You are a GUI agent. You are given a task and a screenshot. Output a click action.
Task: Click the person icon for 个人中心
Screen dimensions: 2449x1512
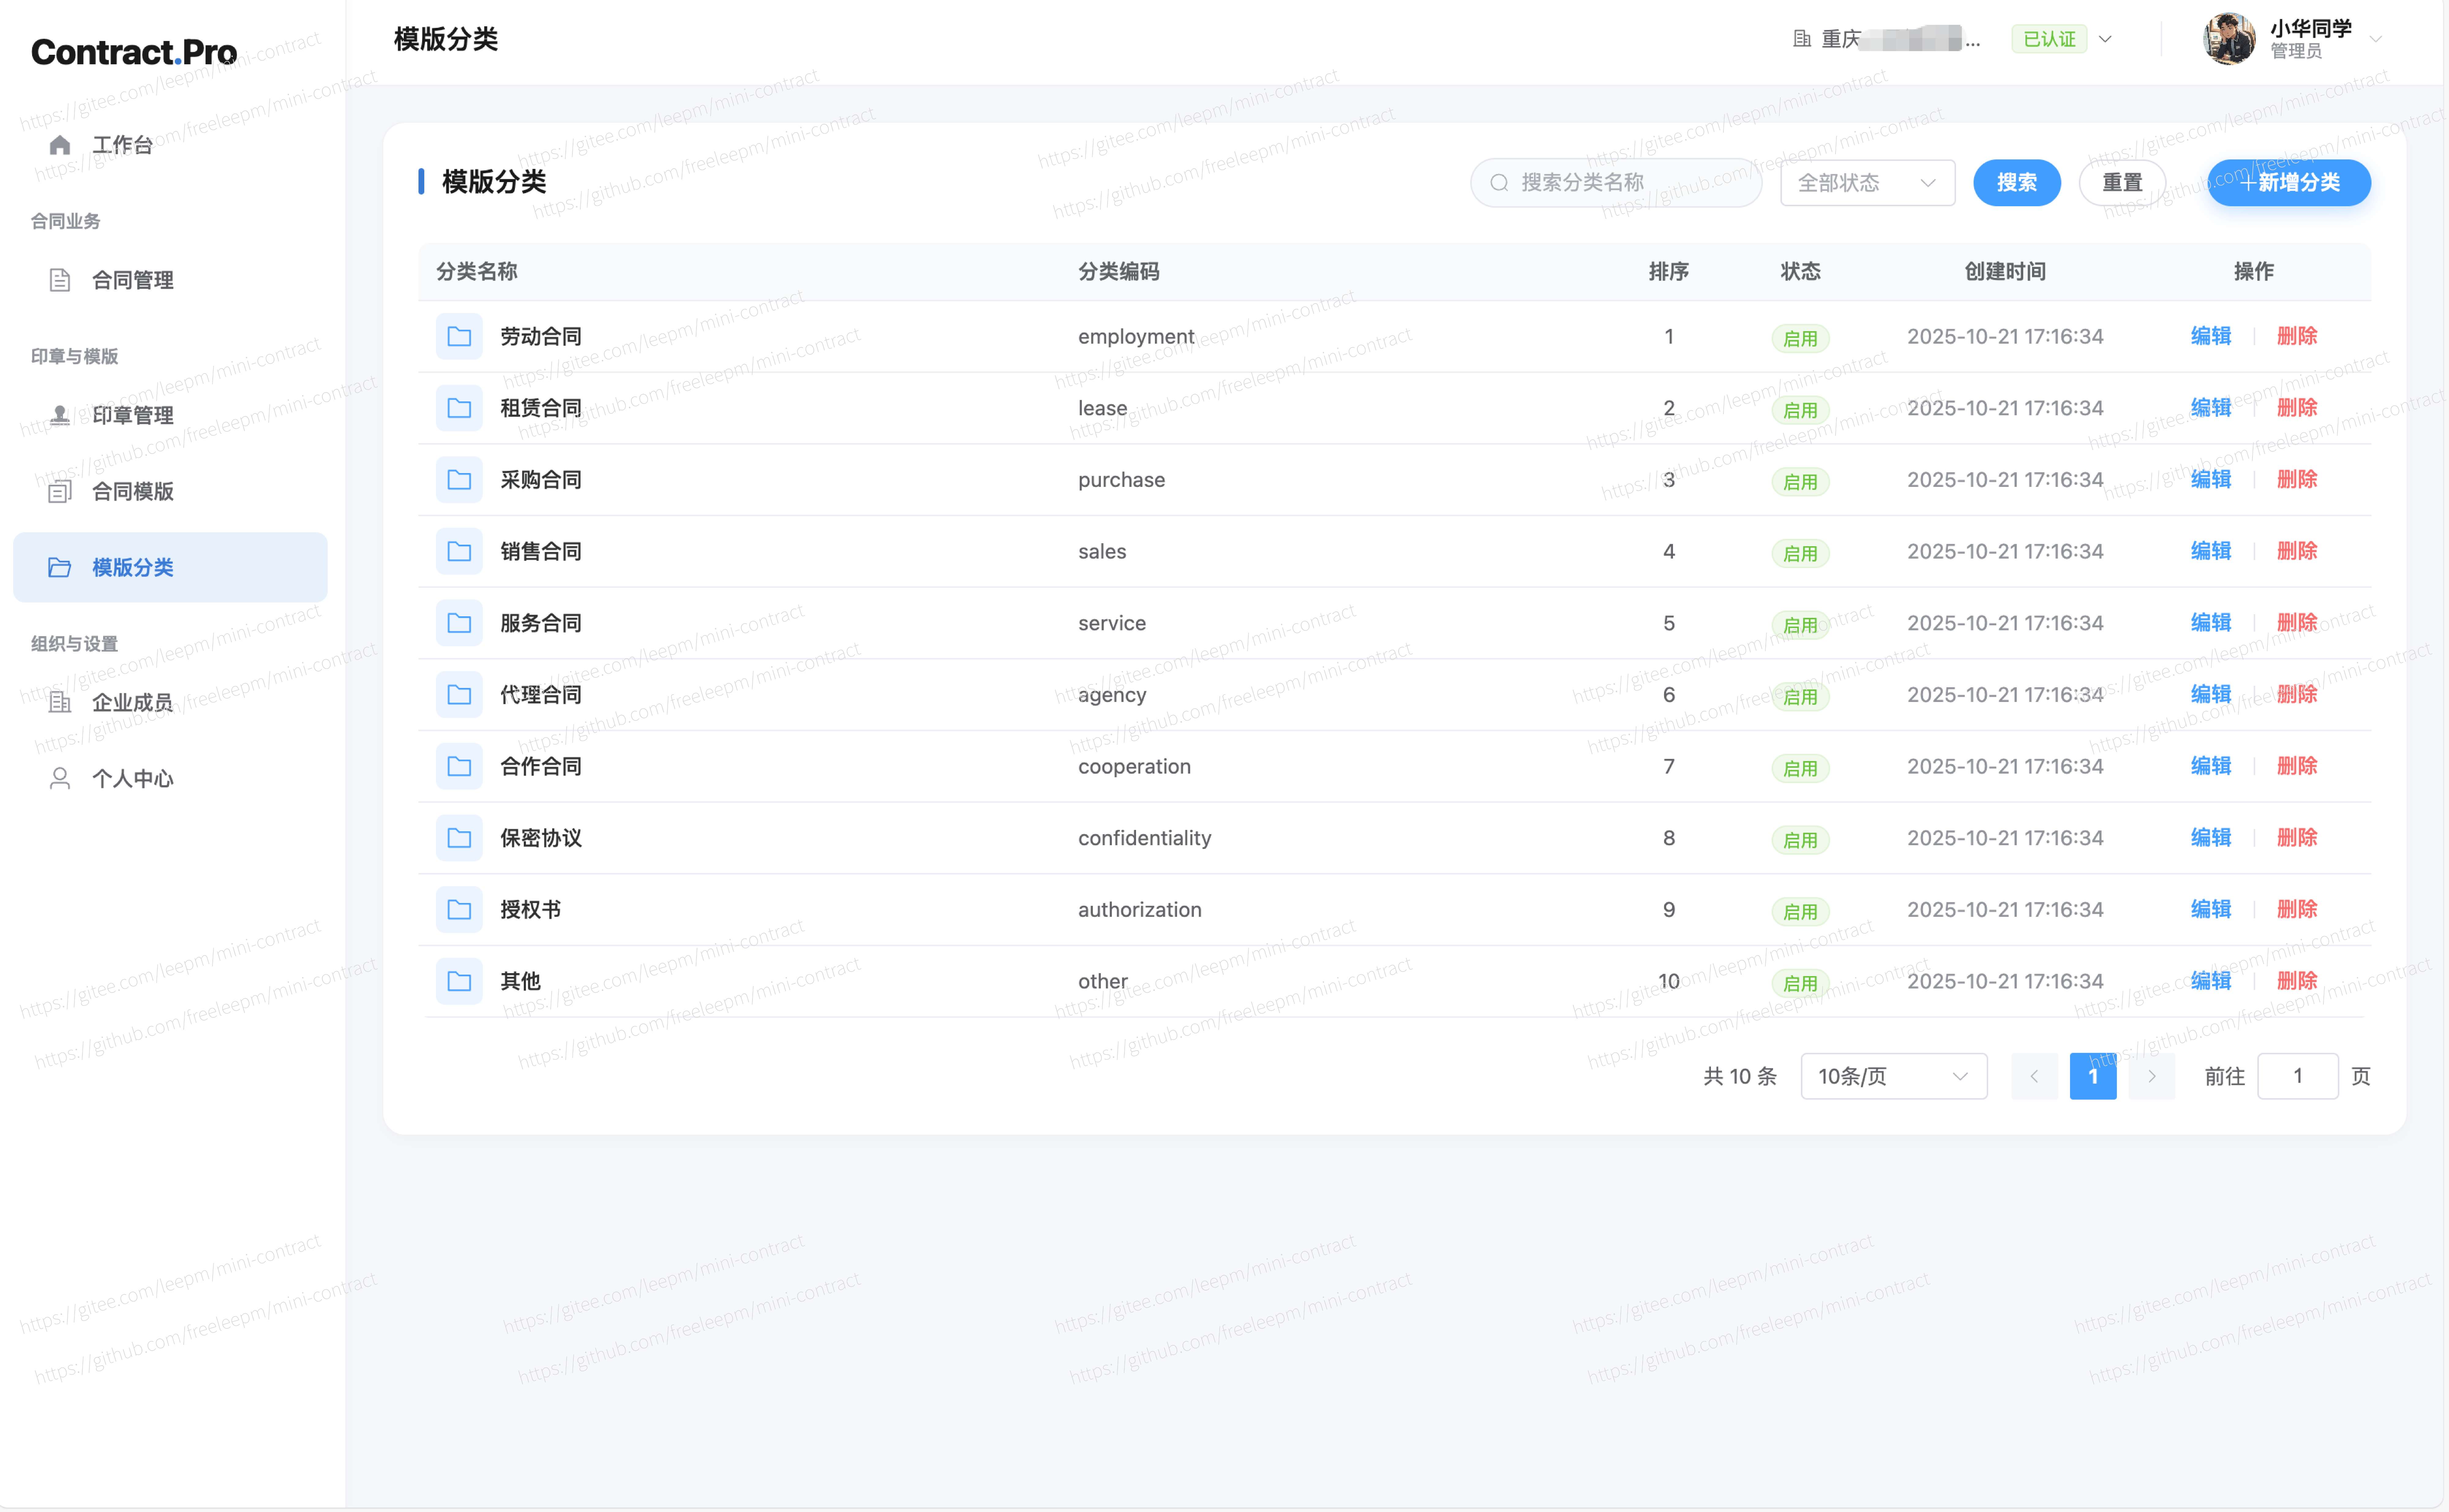[60, 778]
